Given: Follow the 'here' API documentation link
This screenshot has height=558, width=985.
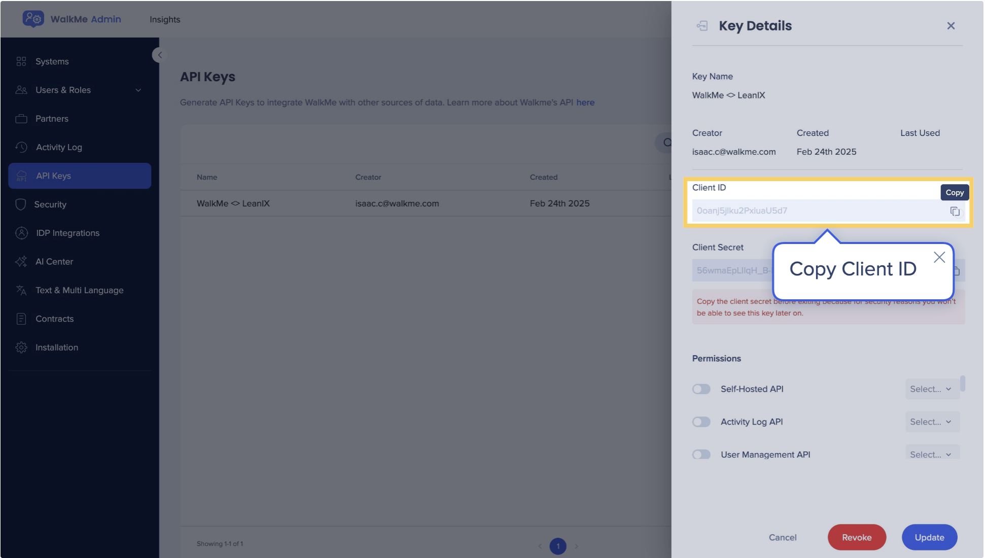Looking at the screenshot, I should point(585,102).
